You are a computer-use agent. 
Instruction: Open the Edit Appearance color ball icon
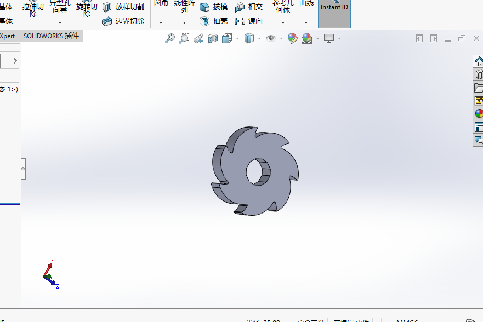293,38
